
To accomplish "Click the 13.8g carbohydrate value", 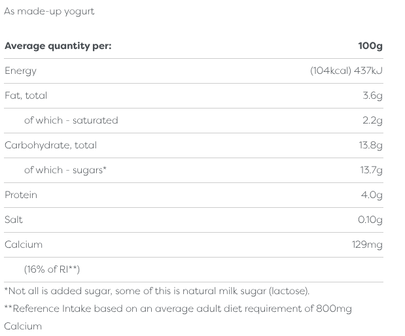I will click(370, 145).
